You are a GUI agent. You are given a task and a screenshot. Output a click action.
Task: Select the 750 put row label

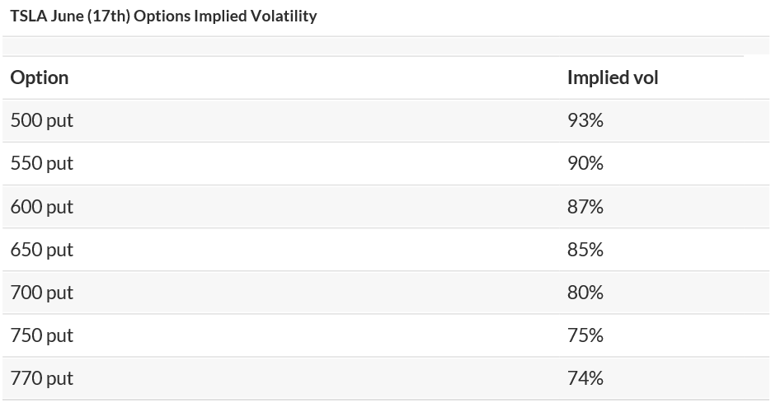[42, 335]
